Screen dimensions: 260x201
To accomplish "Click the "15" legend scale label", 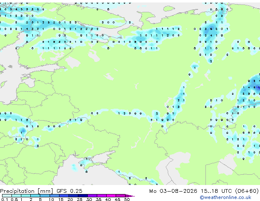I will pos(61,199).
